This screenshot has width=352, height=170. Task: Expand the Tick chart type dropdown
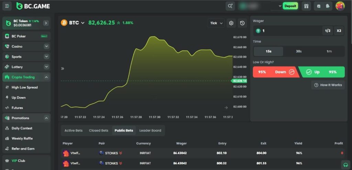pyautogui.click(x=217, y=23)
